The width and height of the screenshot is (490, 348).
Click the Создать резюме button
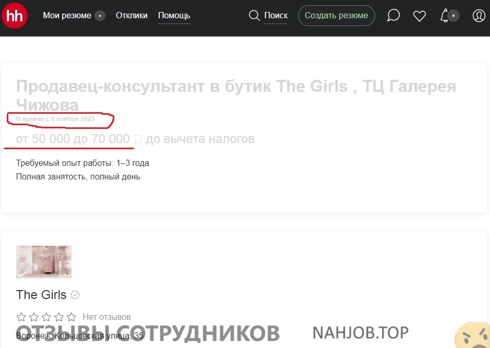pyautogui.click(x=337, y=16)
